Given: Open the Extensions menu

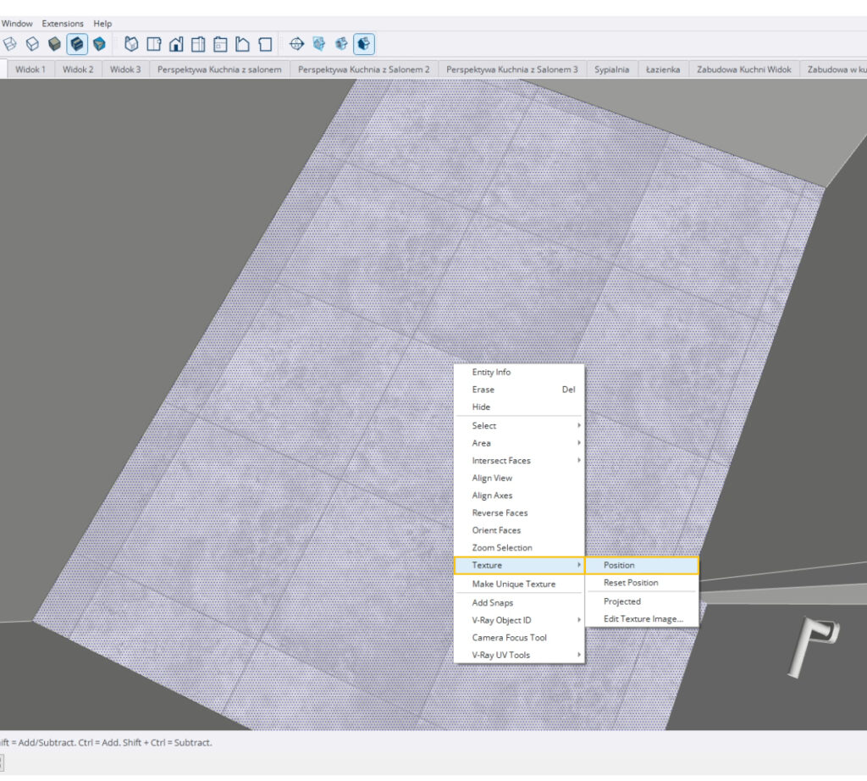Looking at the screenshot, I should click(x=63, y=24).
